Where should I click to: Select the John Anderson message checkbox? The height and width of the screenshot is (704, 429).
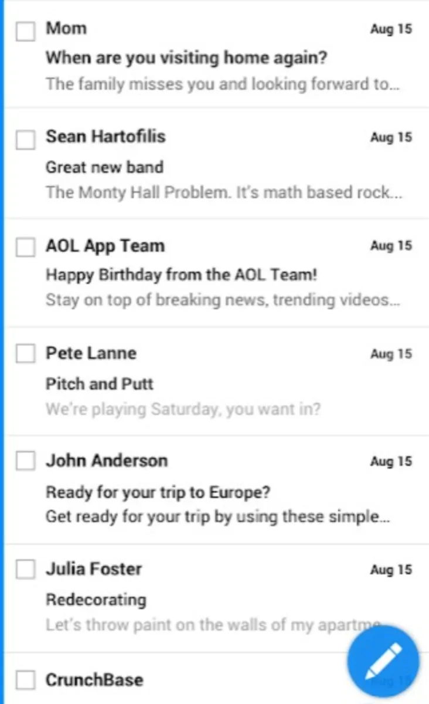25,462
